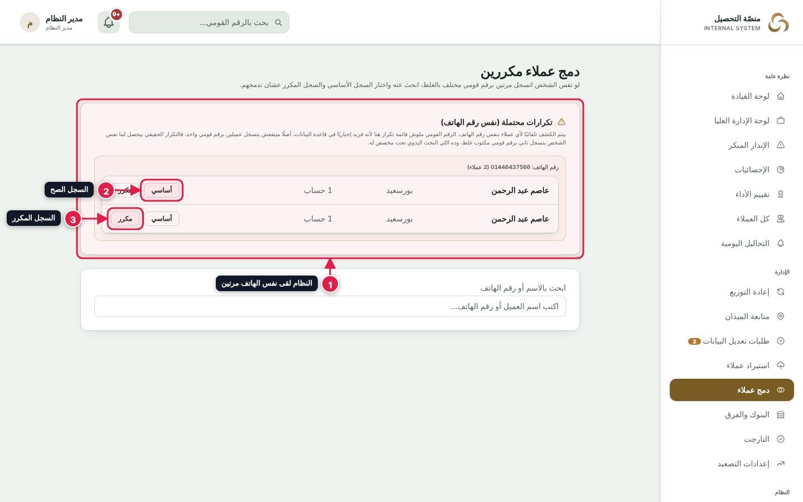Click the تكرارات محتملة warning triangle icon
The image size is (803, 502).
[562, 122]
